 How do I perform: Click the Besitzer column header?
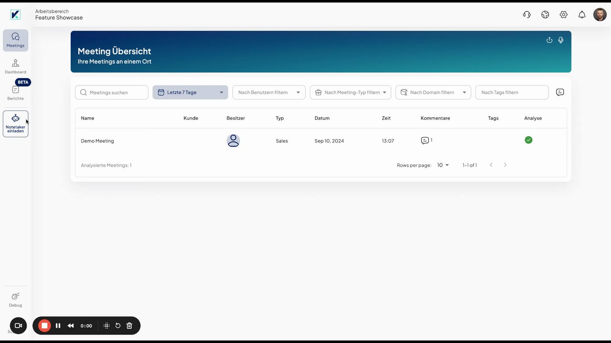[x=236, y=118]
